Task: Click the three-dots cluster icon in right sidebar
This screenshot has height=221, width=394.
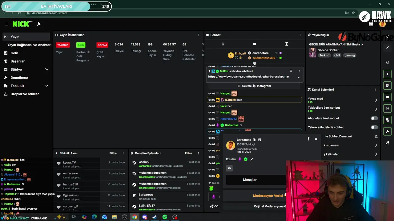Action: point(387,143)
